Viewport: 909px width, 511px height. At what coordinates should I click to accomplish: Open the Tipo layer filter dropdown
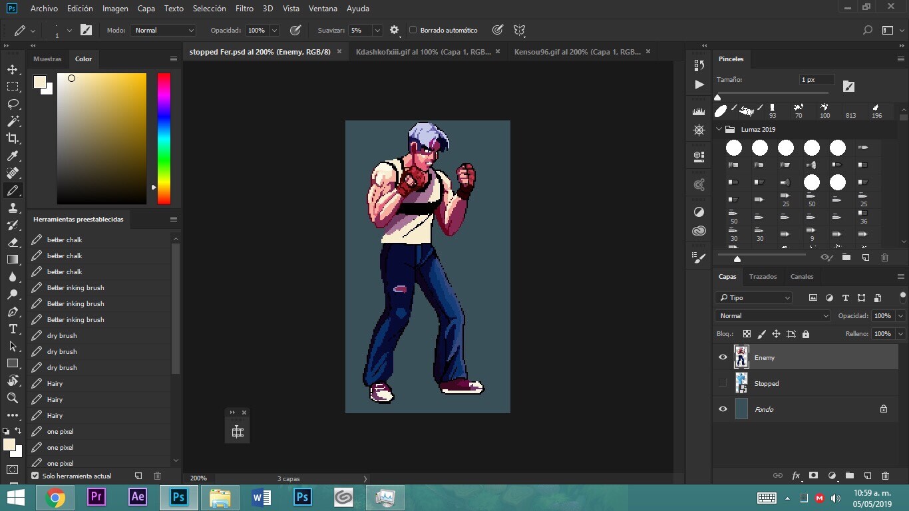[x=754, y=297]
